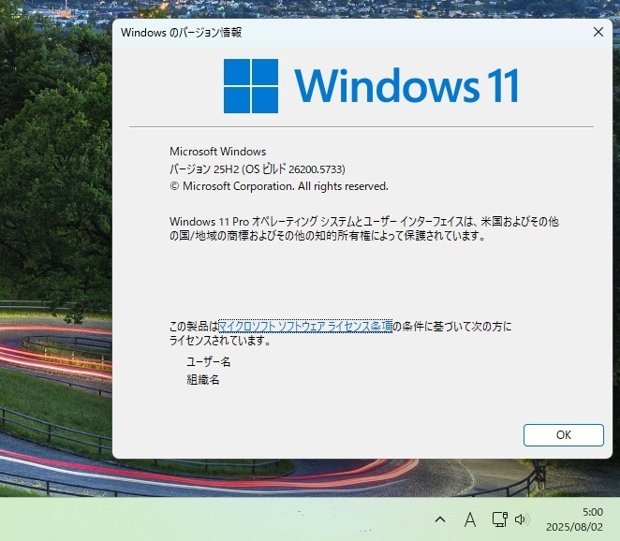Click the Windows のバージョン情報 title text
Viewport: 620px width, 541px height.
click(182, 33)
